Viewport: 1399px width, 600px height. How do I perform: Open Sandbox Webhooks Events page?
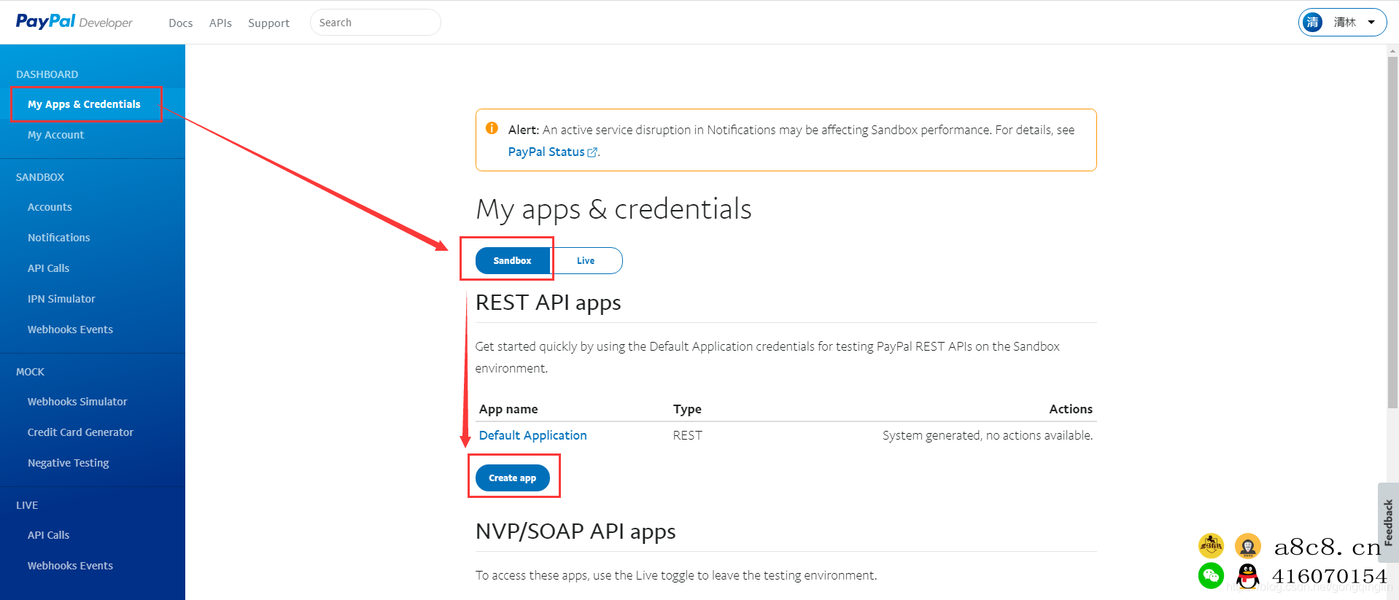(70, 330)
